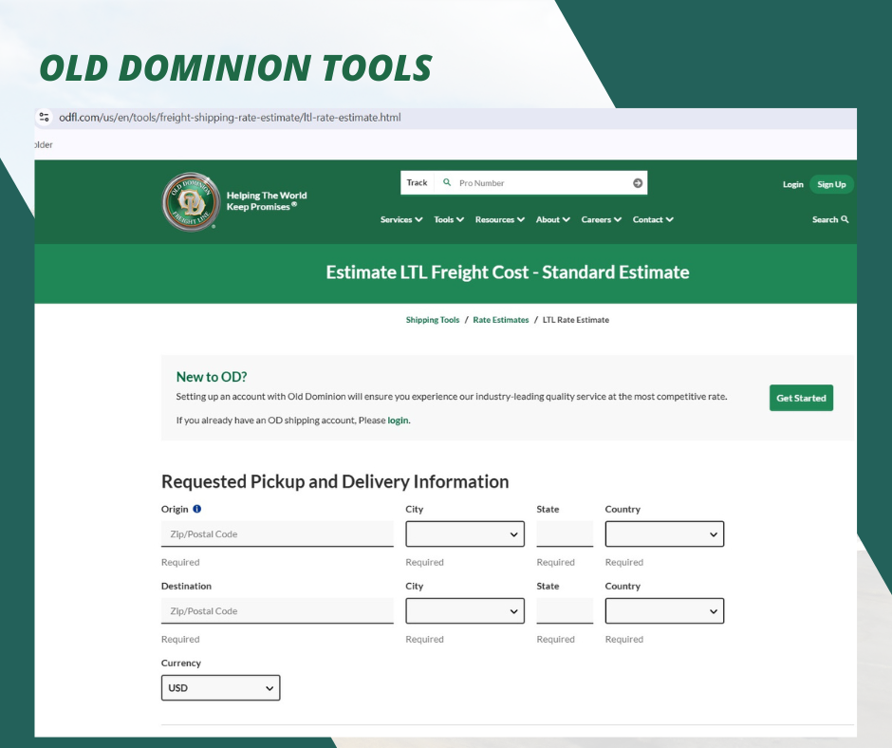This screenshot has height=748, width=892.
Task: Open the Contact menu
Action: pos(653,219)
